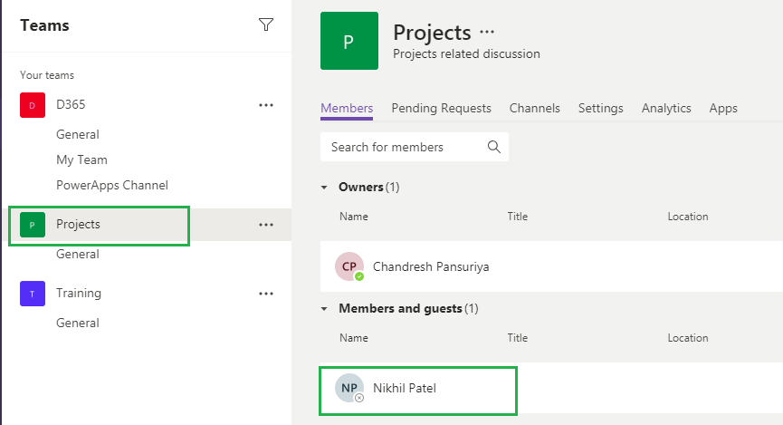Focus the Search for members field
Image resolution: width=783 pixels, height=425 pixels.
[x=415, y=147]
